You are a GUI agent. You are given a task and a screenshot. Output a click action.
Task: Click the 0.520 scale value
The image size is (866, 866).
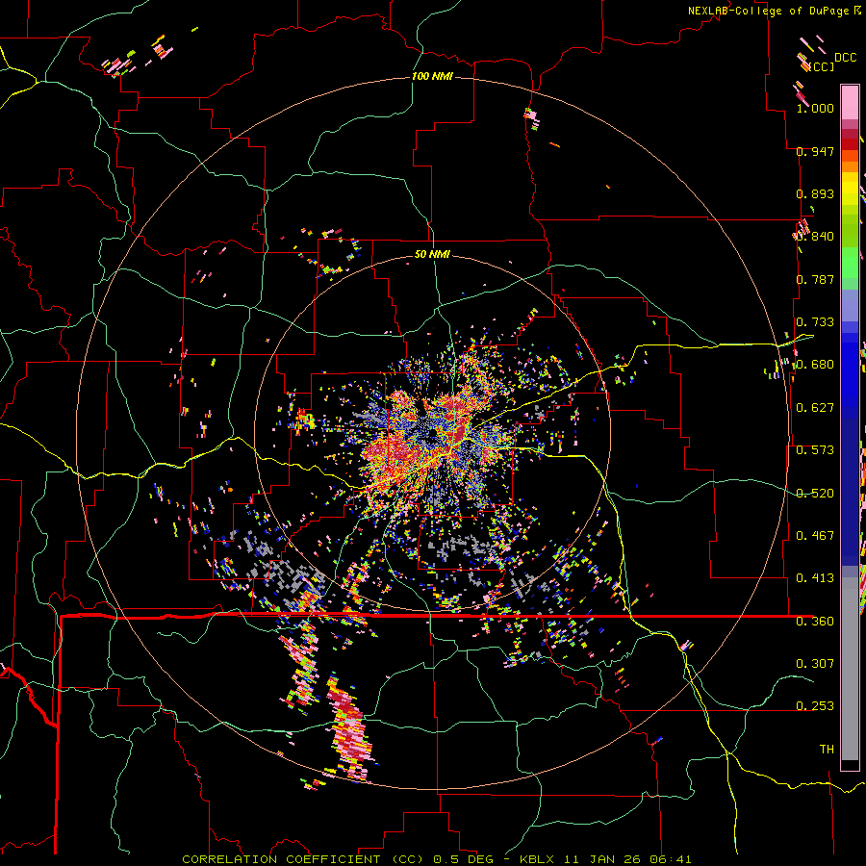click(x=815, y=494)
